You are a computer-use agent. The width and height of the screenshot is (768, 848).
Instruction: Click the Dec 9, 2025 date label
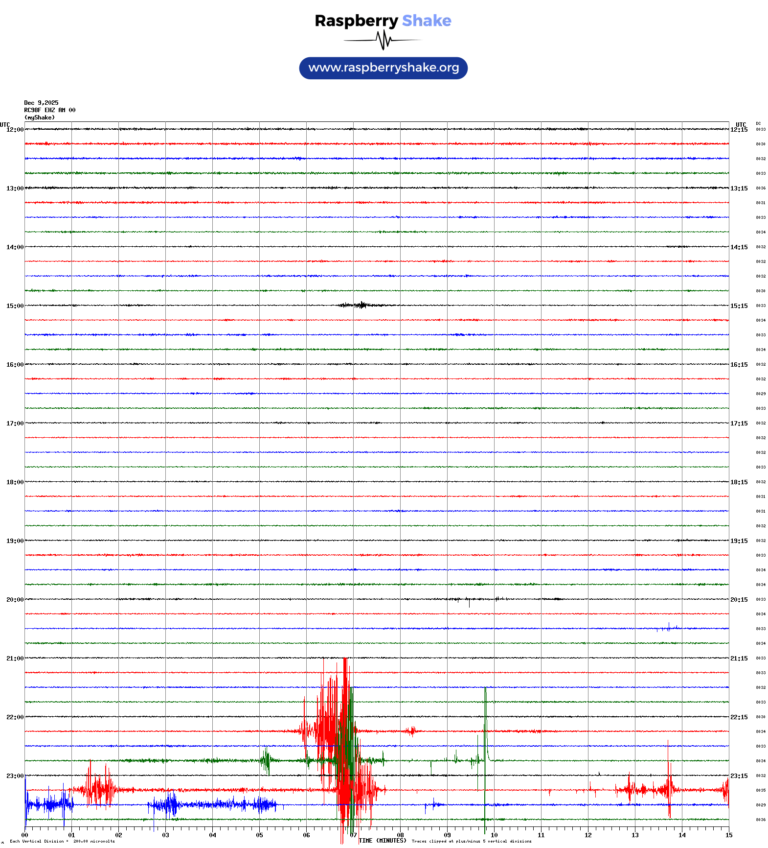(x=41, y=103)
